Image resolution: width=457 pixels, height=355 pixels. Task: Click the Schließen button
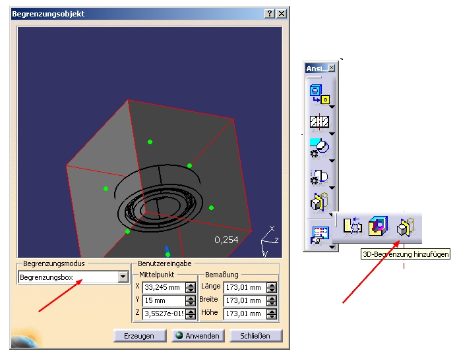255,336
